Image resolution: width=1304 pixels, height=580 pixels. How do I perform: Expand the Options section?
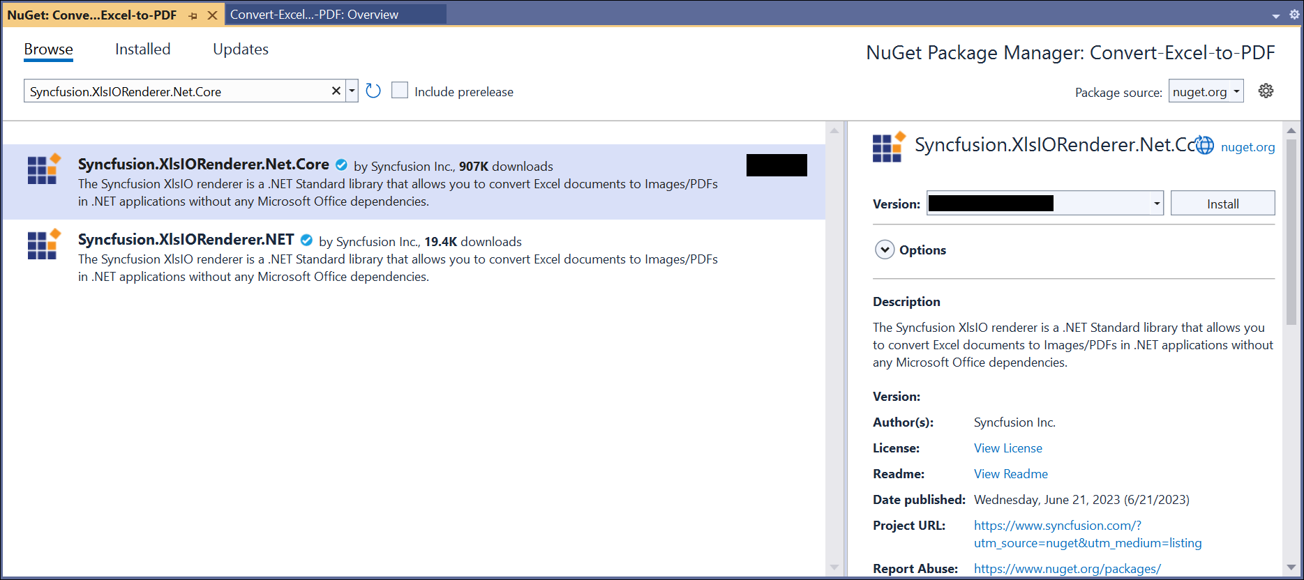tap(885, 250)
